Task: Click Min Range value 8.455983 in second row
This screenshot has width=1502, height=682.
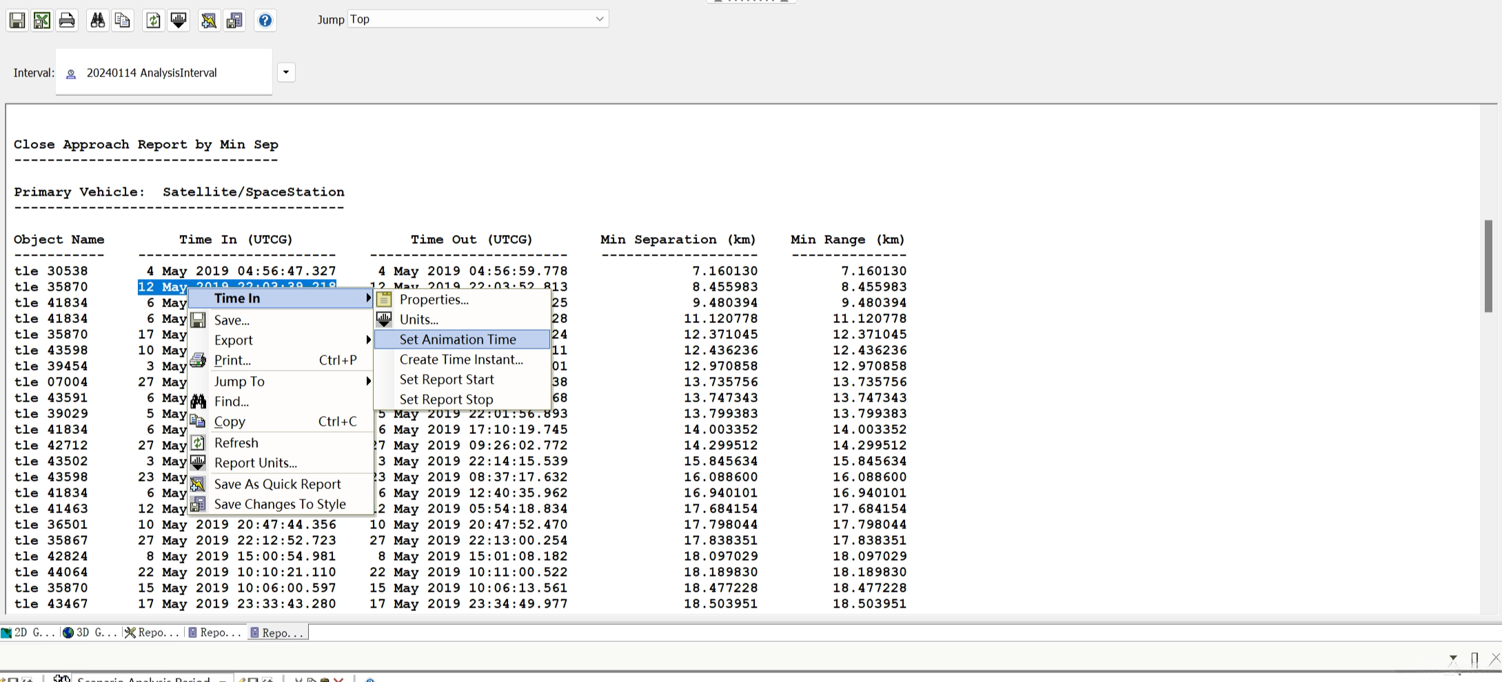Action: click(874, 287)
